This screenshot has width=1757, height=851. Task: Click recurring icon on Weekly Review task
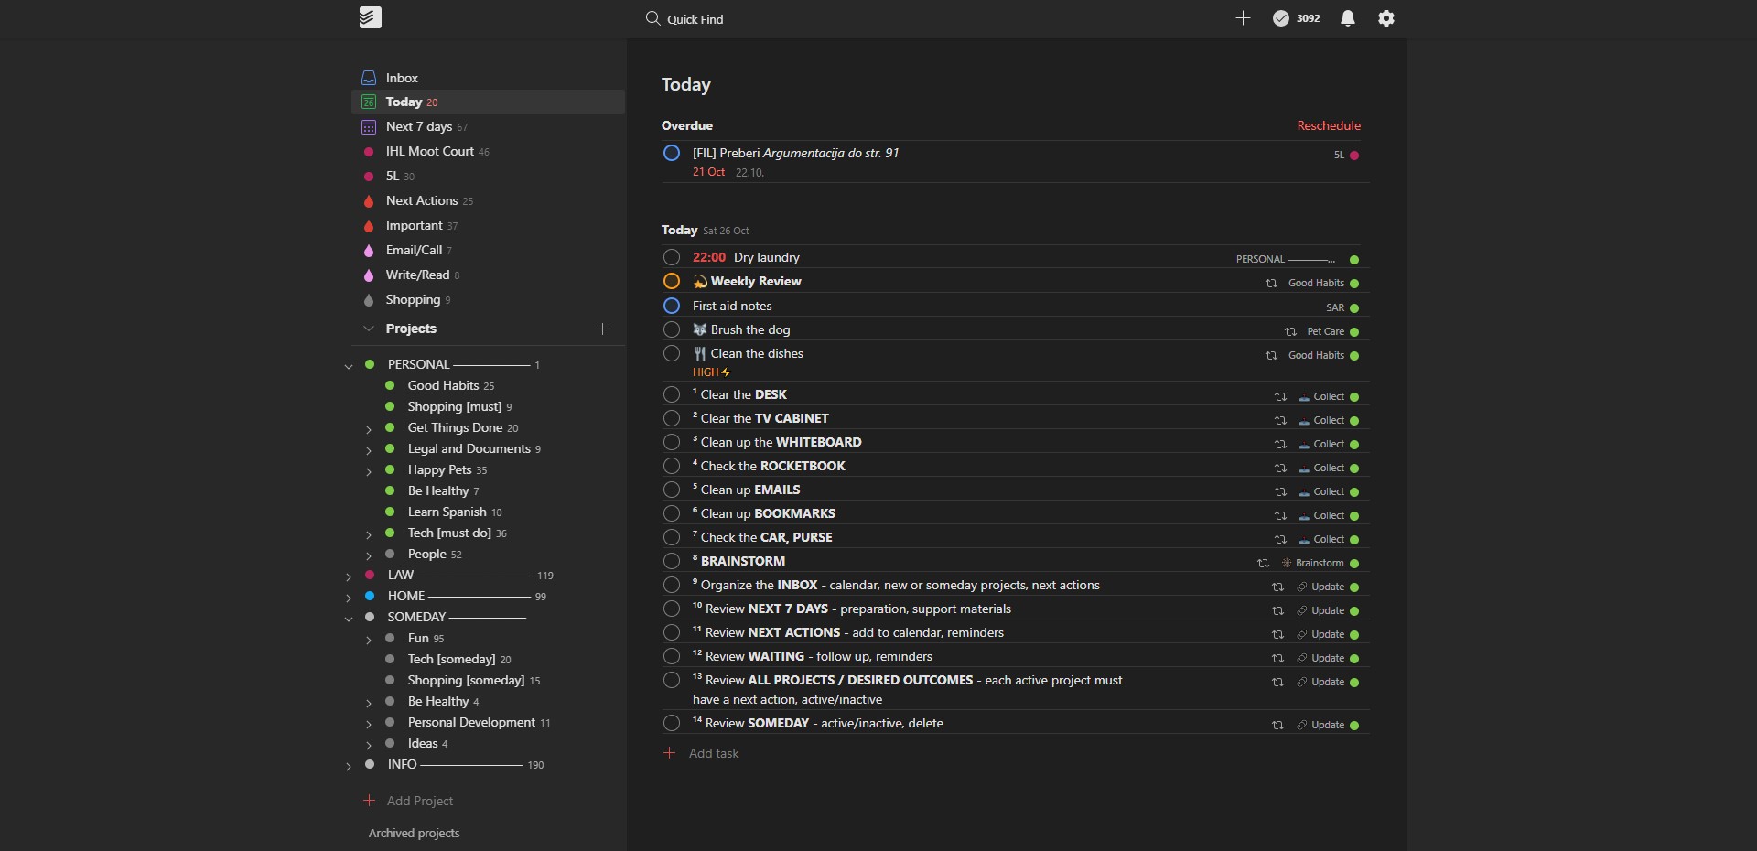(x=1271, y=283)
